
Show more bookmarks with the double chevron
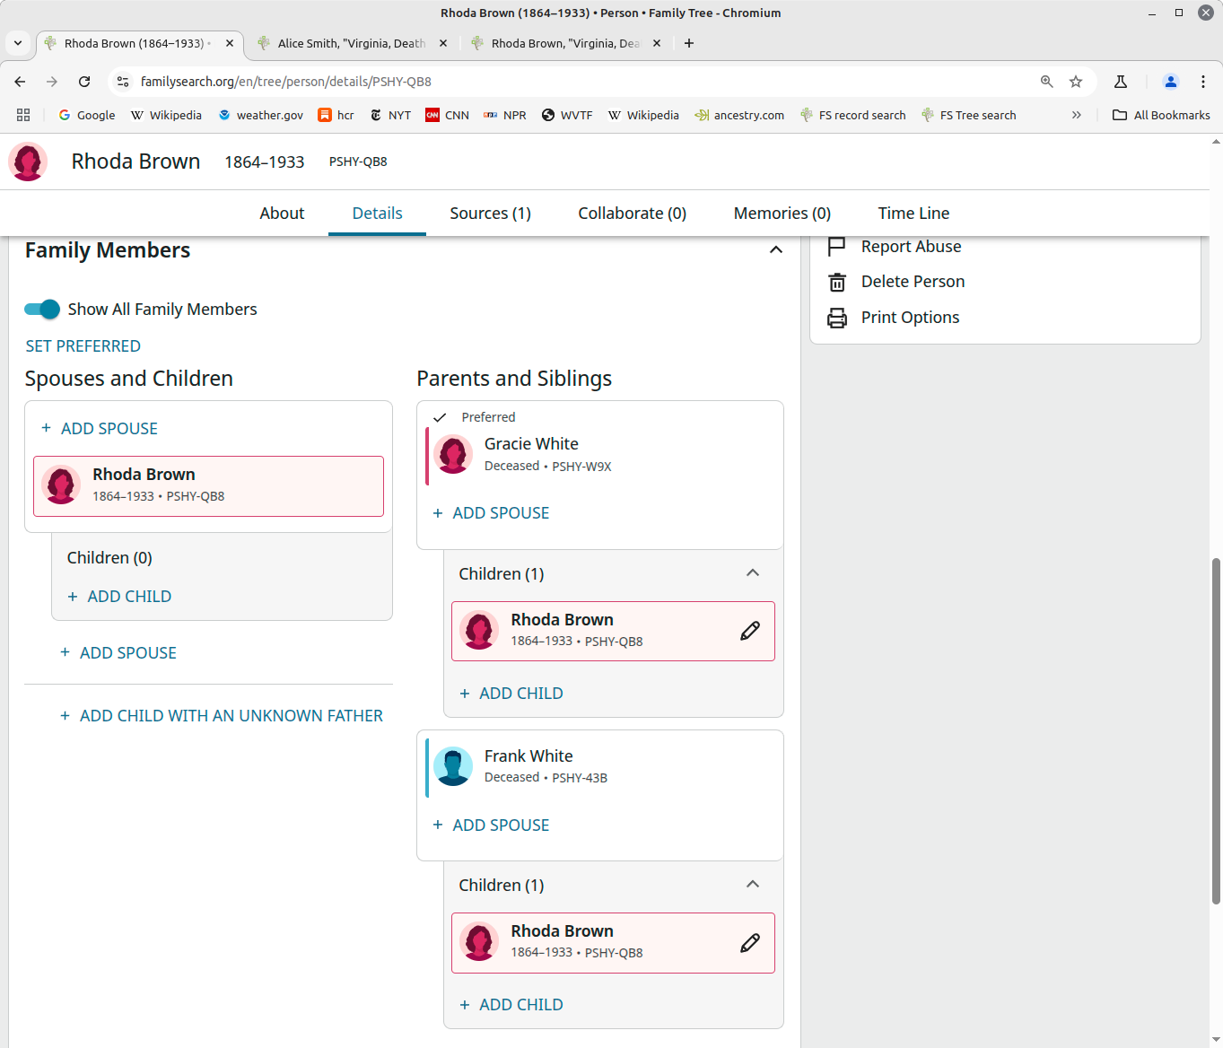pyautogui.click(x=1077, y=115)
